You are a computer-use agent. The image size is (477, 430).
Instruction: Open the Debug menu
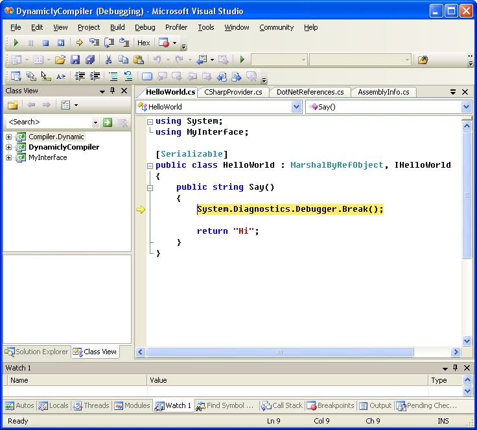pos(145,27)
